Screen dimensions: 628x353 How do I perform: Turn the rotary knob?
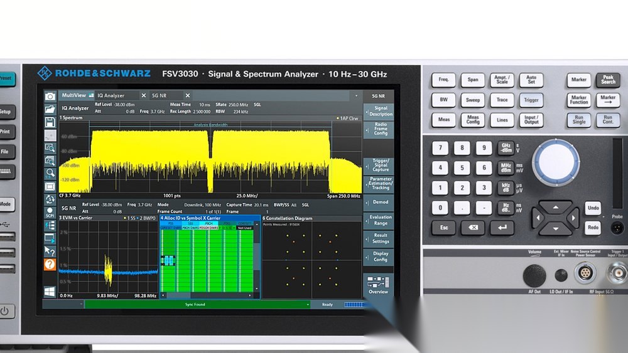tap(556, 162)
